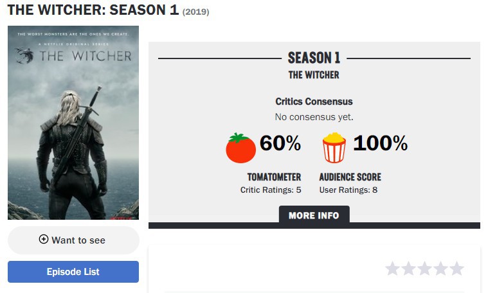Image resolution: width=488 pixels, height=293 pixels.
Task: Add show with Want to see button
Action: coord(73,240)
